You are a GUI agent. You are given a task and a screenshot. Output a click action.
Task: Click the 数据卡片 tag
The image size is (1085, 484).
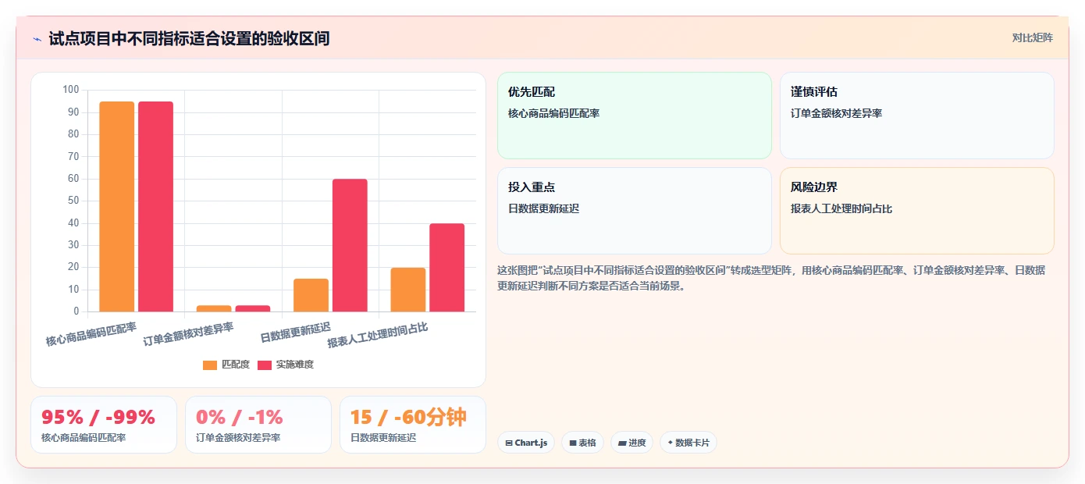(688, 443)
